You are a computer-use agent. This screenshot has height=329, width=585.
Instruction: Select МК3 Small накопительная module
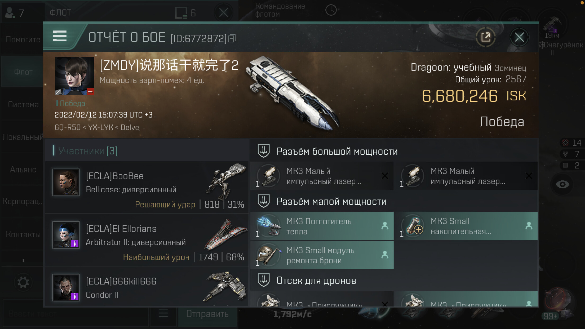(466, 226)
